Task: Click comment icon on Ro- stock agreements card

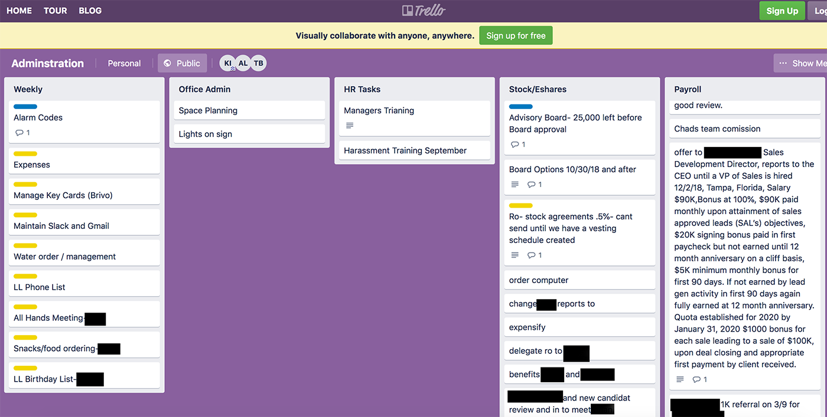Action: [x=531, y=255]
